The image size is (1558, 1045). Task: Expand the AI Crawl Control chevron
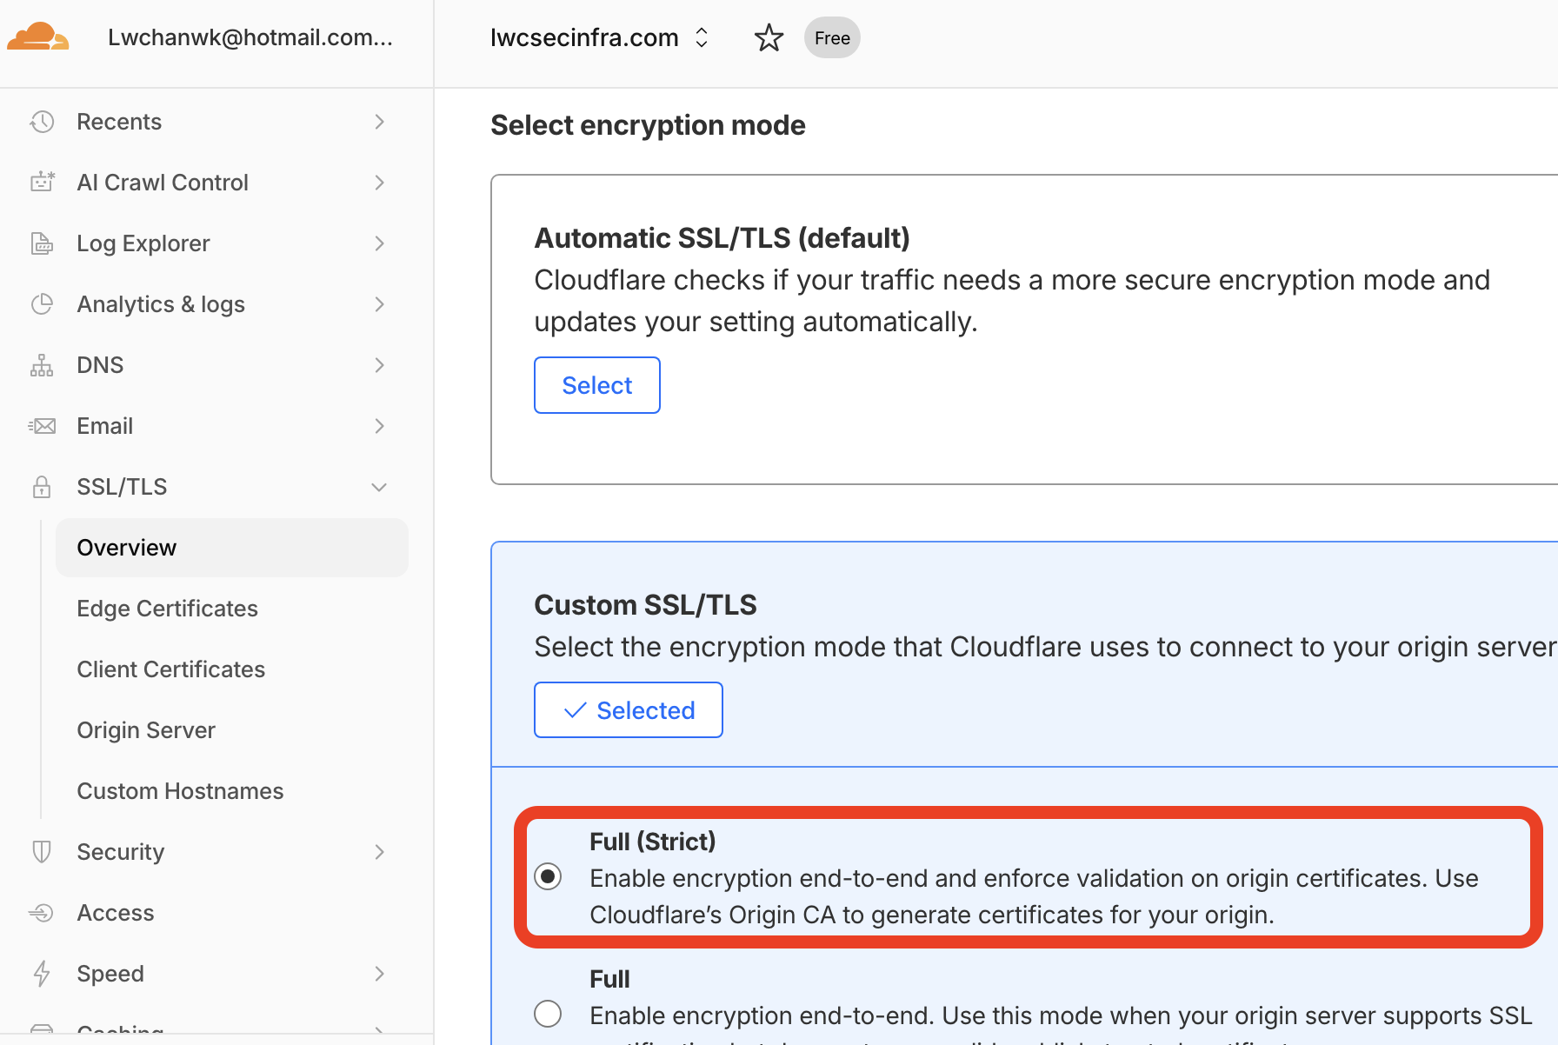click(x=379, y=183)
